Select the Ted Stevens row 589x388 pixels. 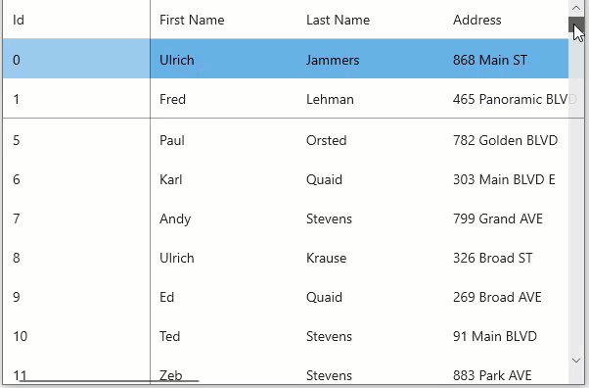coord(286,336)
